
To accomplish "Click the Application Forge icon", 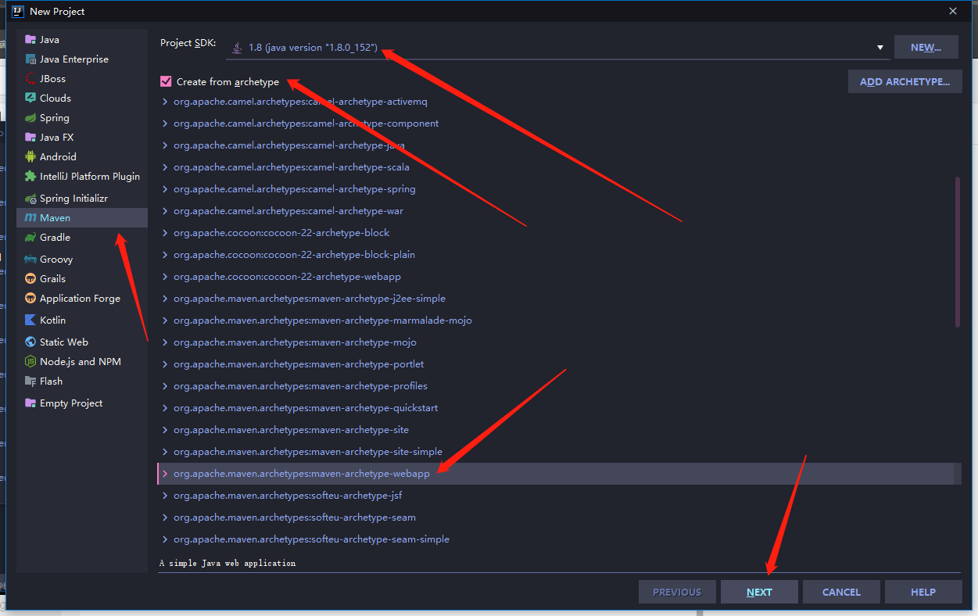I will tap(30, 299).
